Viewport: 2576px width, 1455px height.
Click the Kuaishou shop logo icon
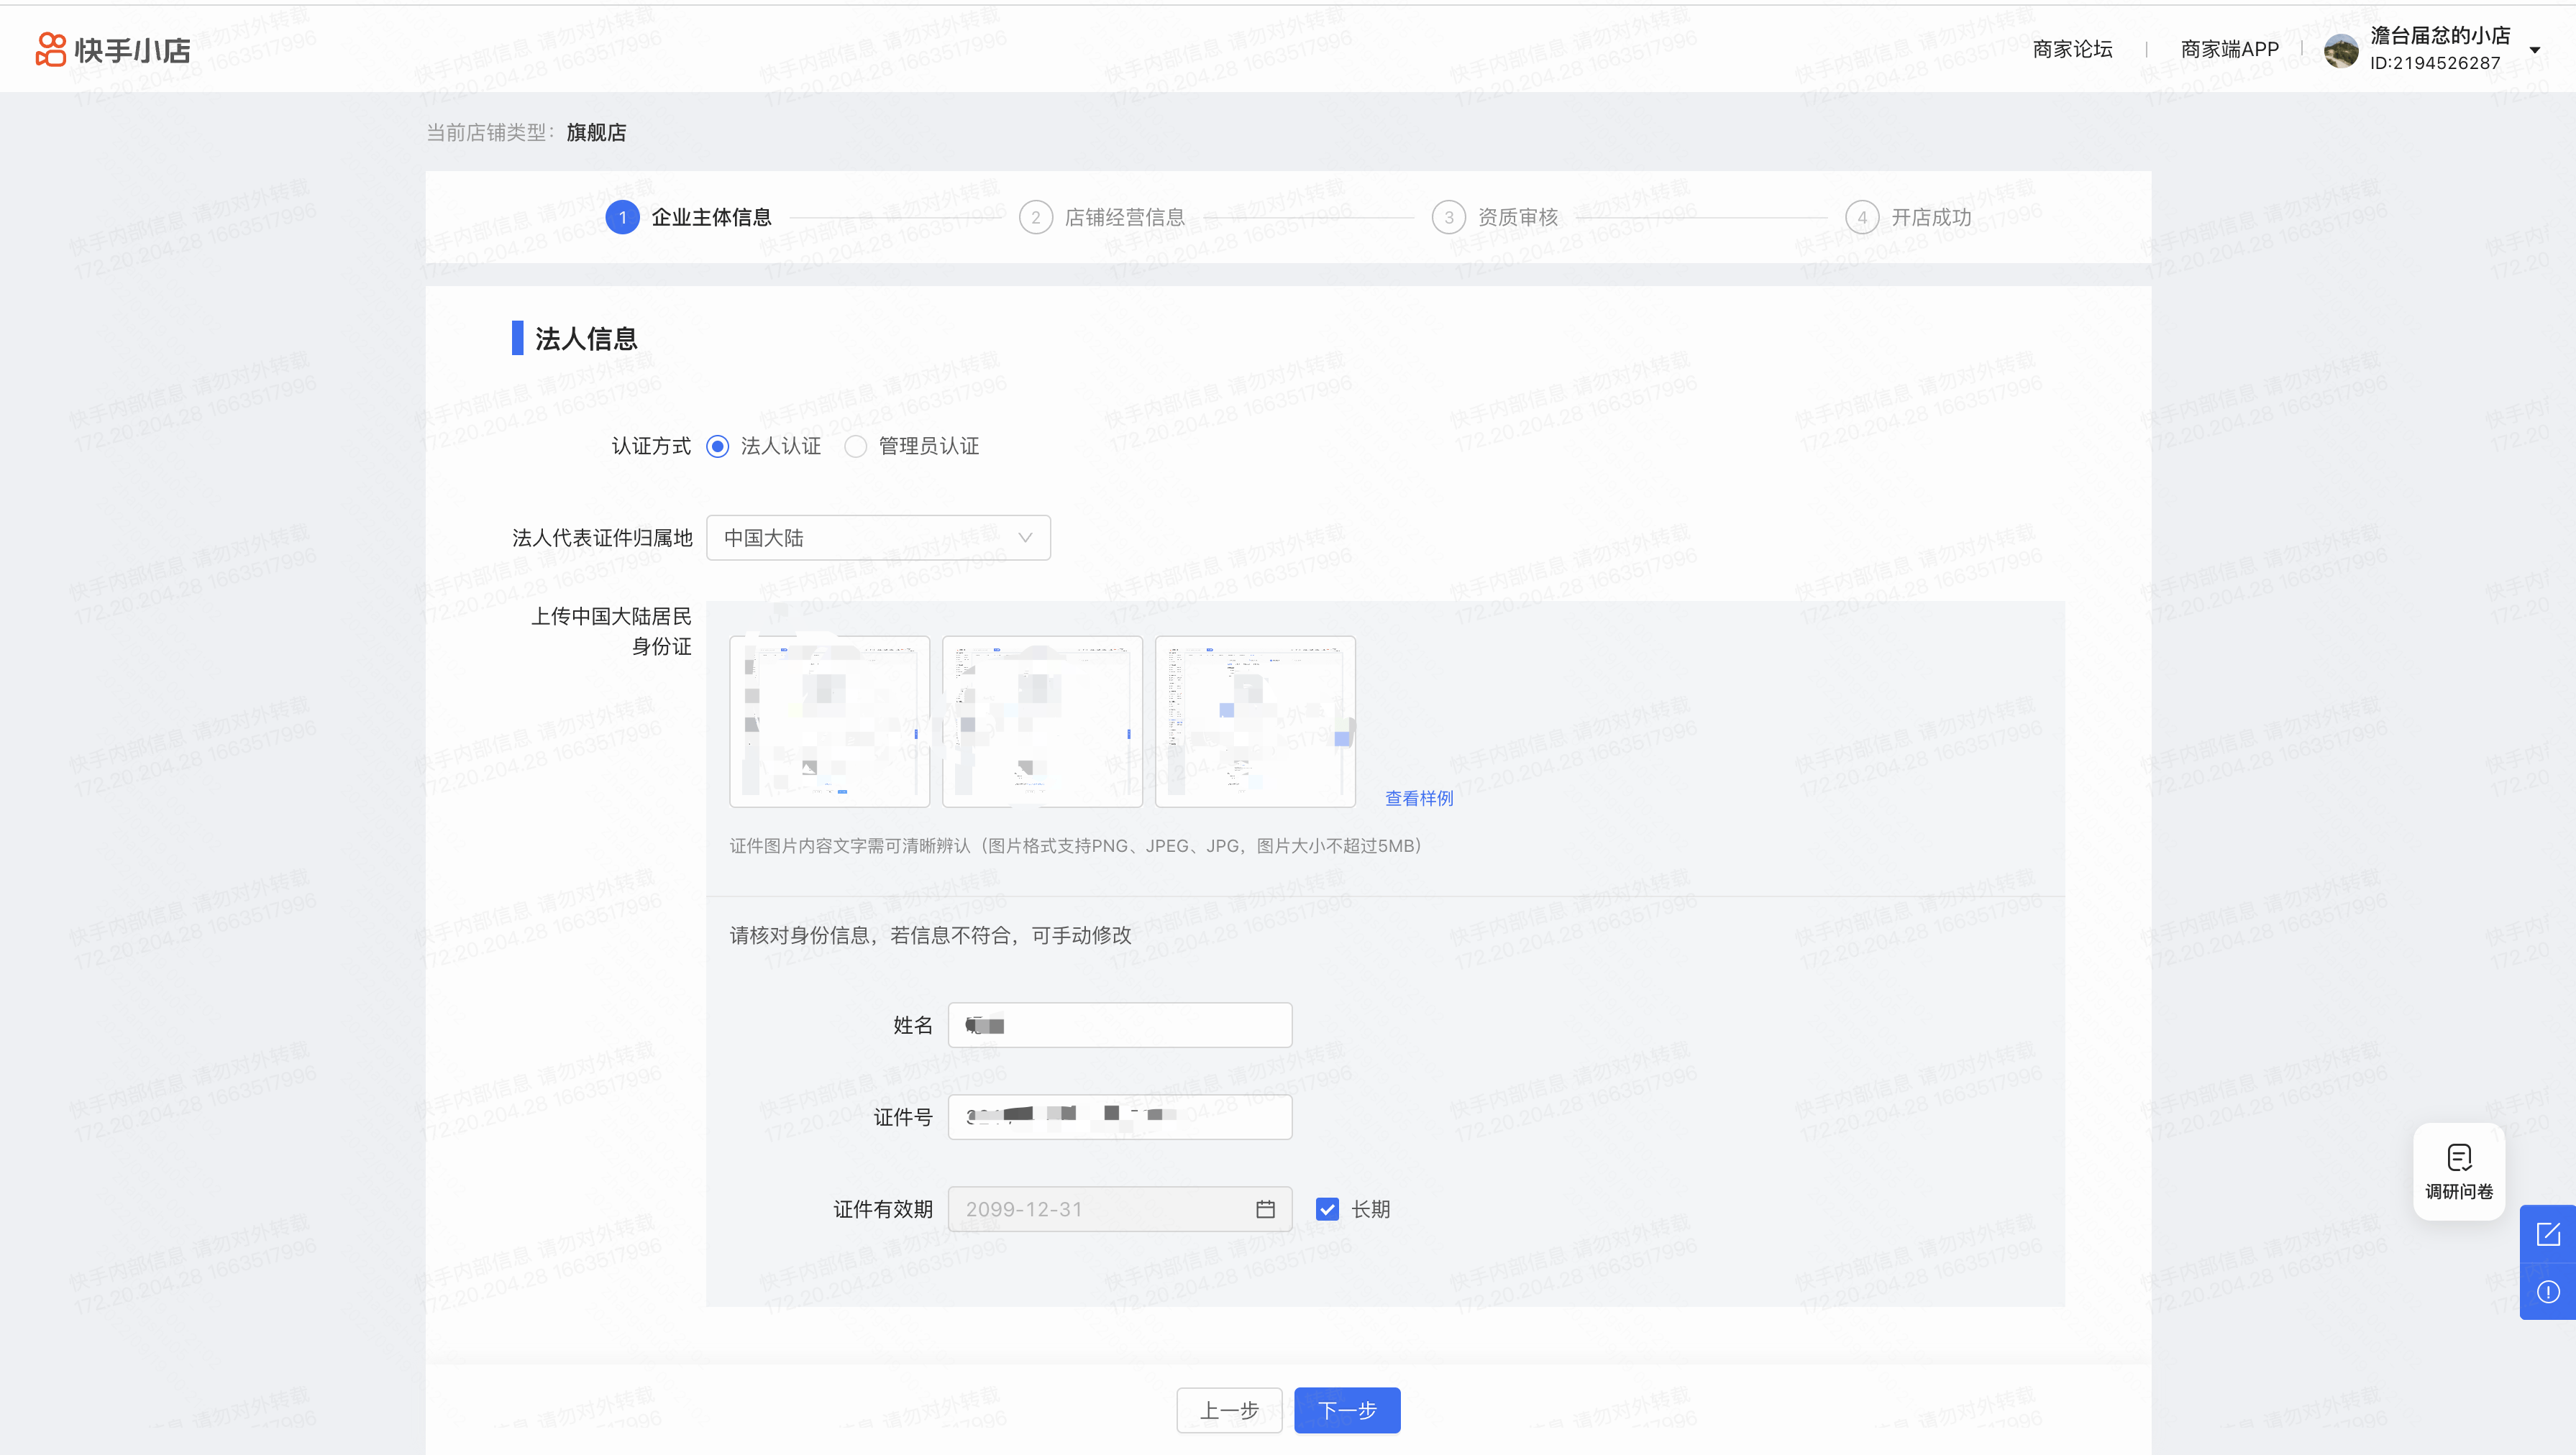[50, 49]
